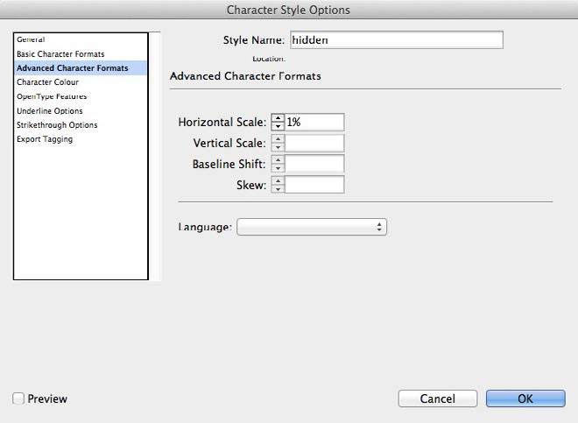Enable the Preview checkbox

[18, 398]
